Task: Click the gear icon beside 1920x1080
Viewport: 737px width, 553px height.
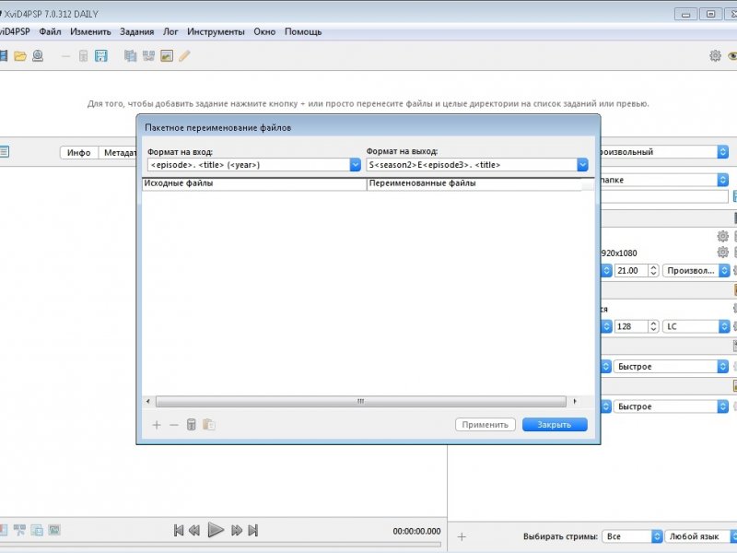Action: [723, 253]
